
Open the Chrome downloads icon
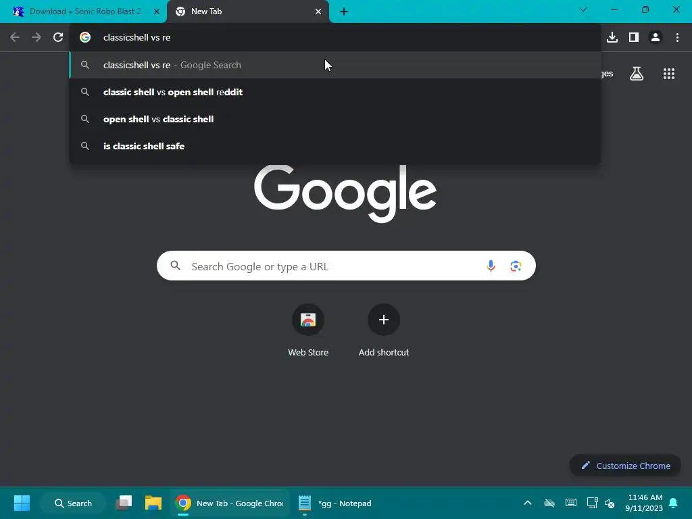coord(612,37)
